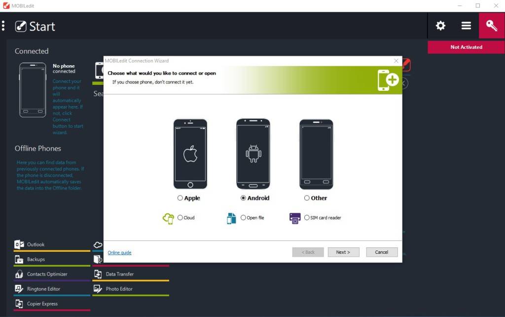
Task: Click the Photo Editor icon
Action: 98,289
